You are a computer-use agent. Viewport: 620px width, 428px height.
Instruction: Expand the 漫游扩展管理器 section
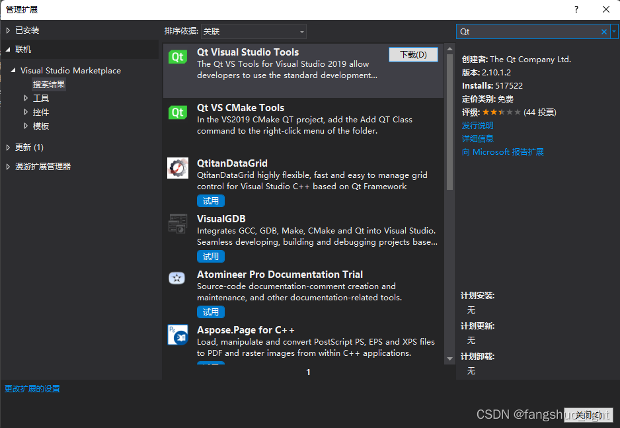tap(8, 167)
